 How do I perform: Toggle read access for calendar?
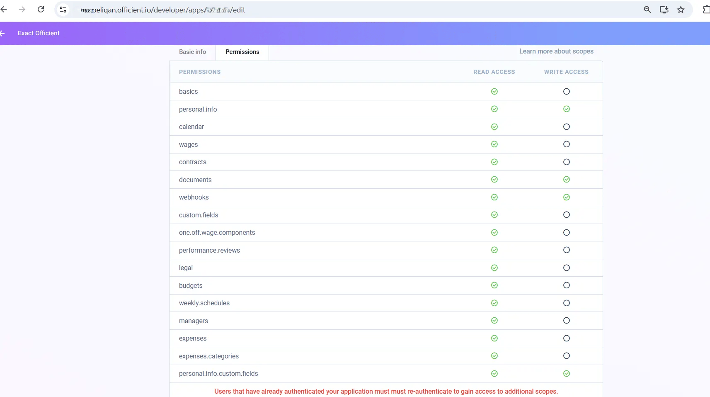494,127
